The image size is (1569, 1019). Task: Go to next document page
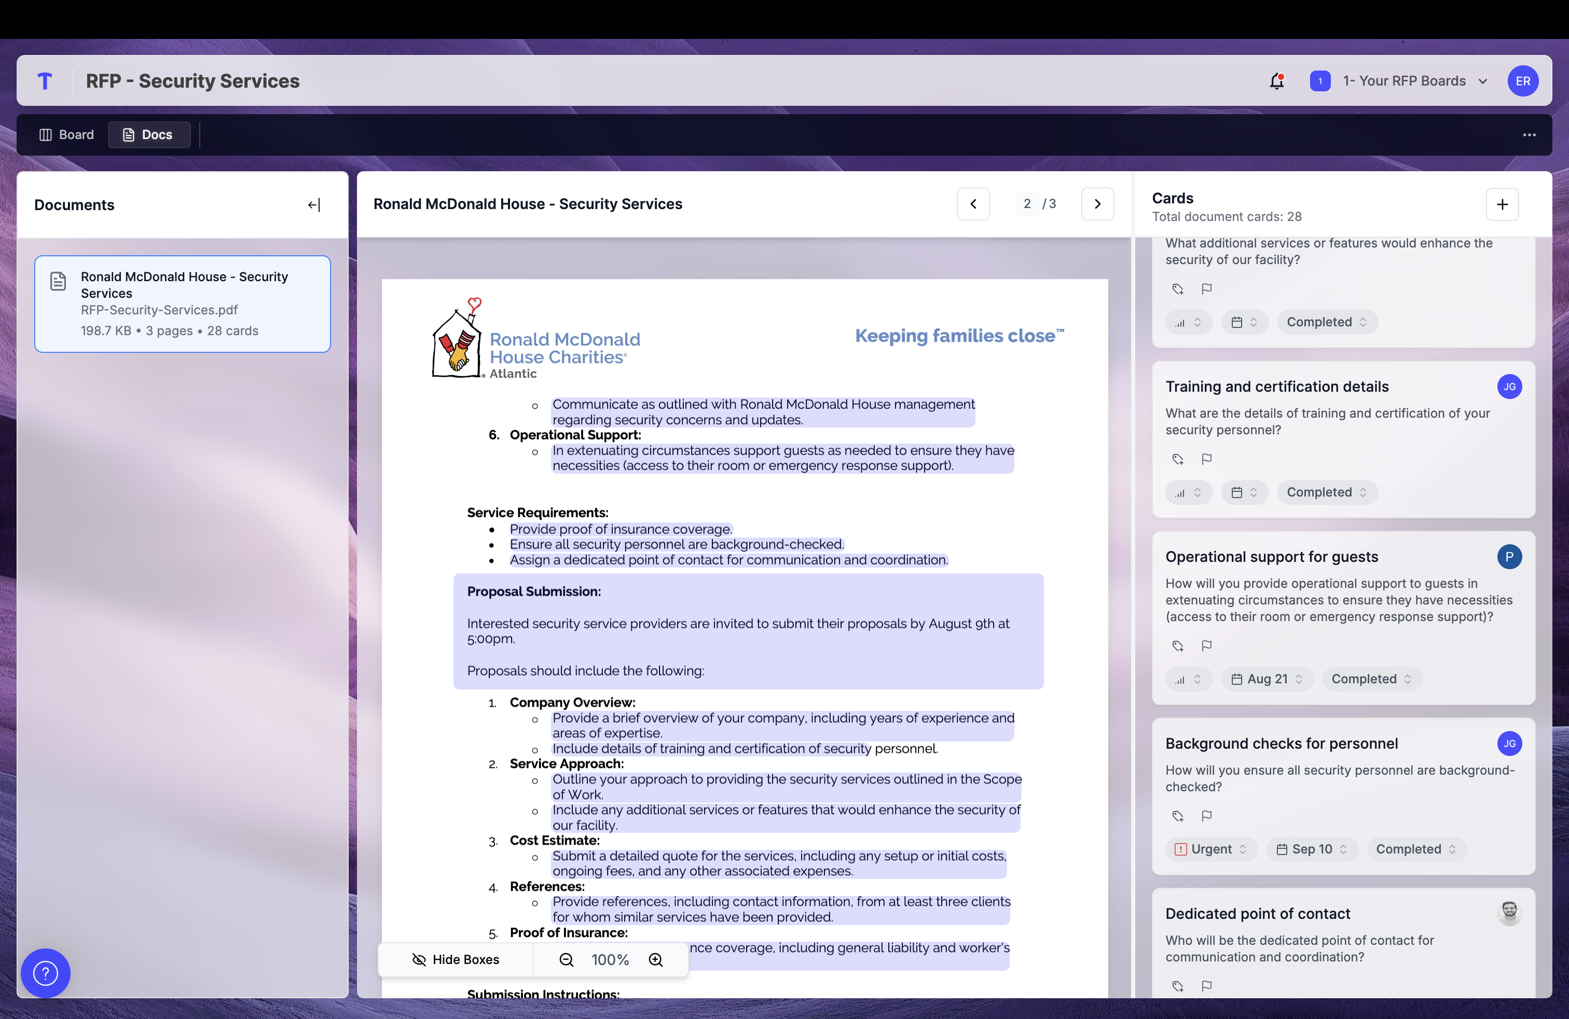click(1097, 204)
